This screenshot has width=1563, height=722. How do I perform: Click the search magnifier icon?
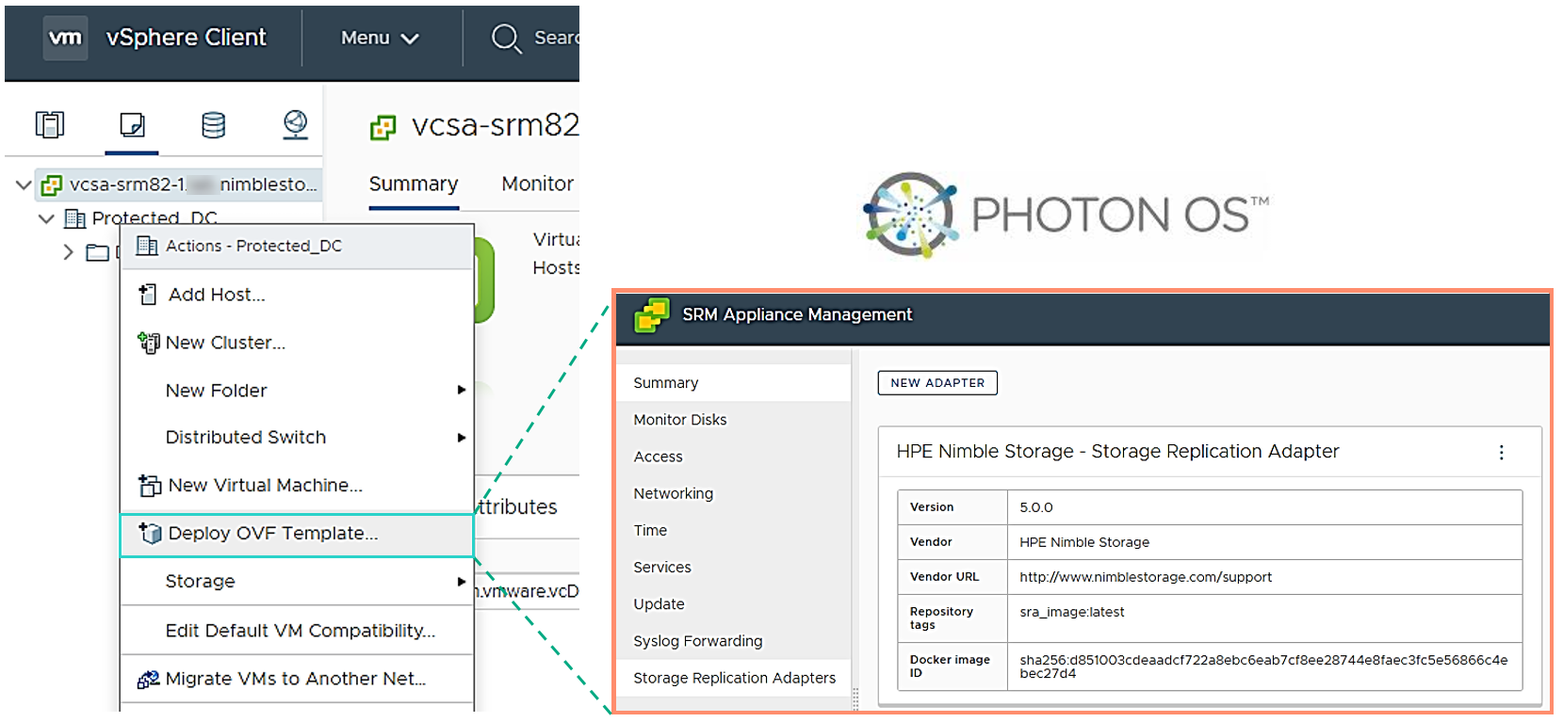tap(506, 39)
